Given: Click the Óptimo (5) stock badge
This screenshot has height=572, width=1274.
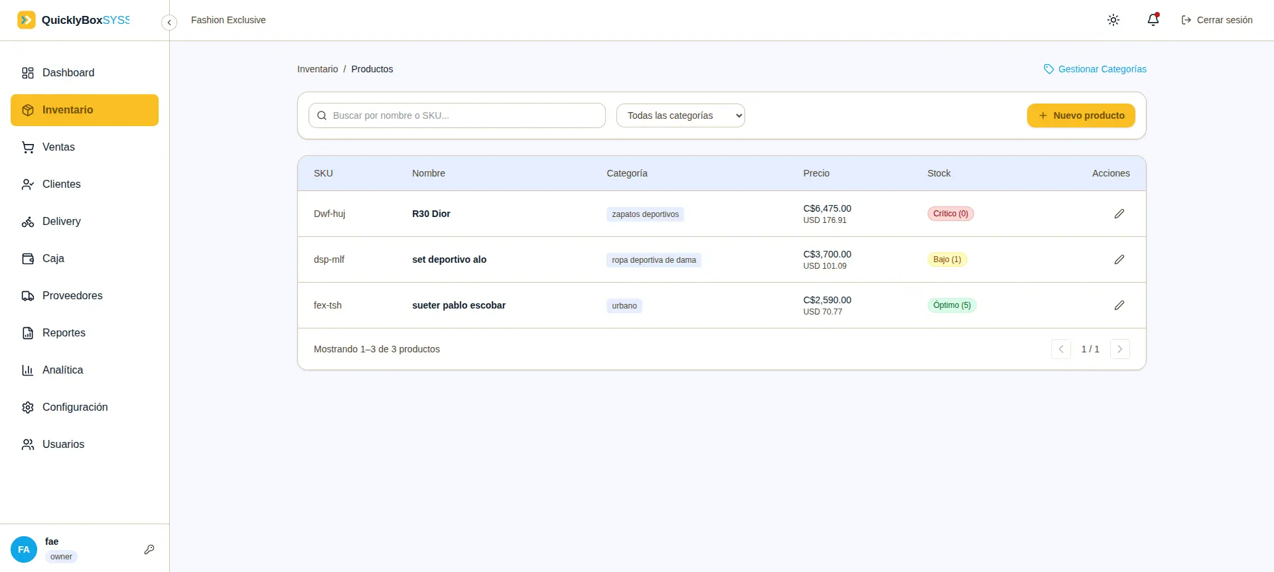Looking at the screenshot, I should [x=952, y=305].
